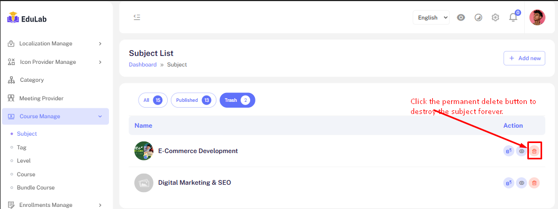Click the Add new button
This screenshot has height=209, width=558.
524,58
